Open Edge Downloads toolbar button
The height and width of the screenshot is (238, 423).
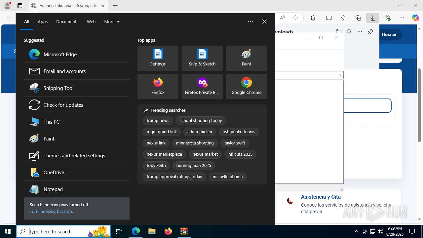pos(373,18)
